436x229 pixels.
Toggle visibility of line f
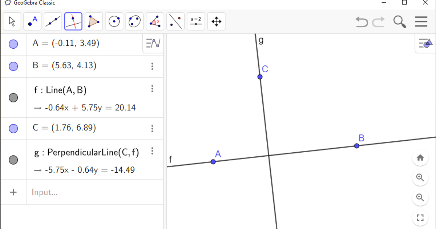coord(13,97)
